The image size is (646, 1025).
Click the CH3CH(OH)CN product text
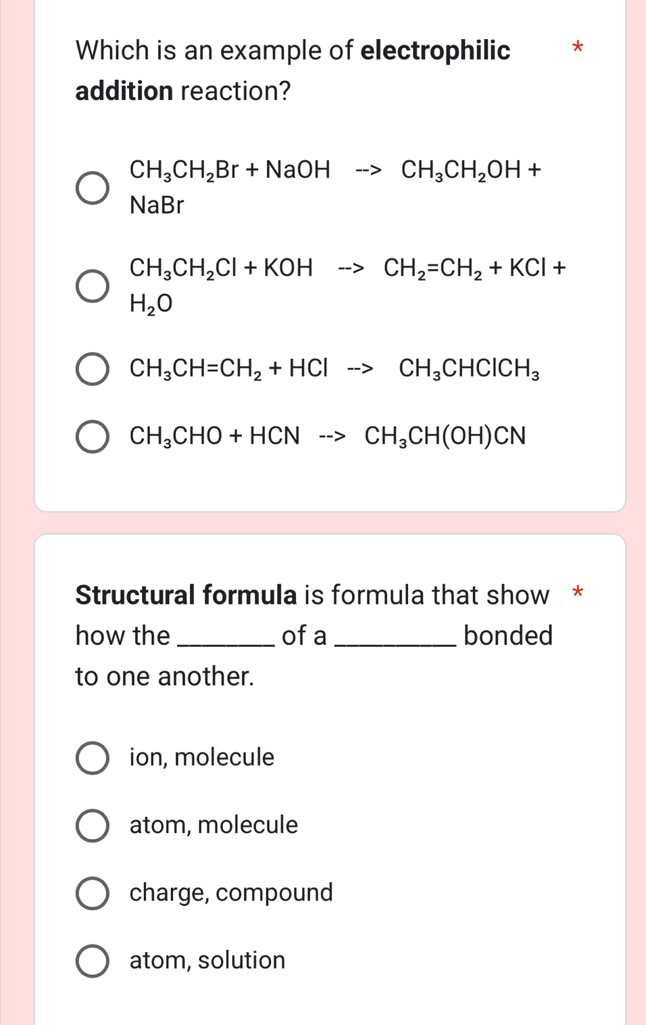tap(446, 436)
